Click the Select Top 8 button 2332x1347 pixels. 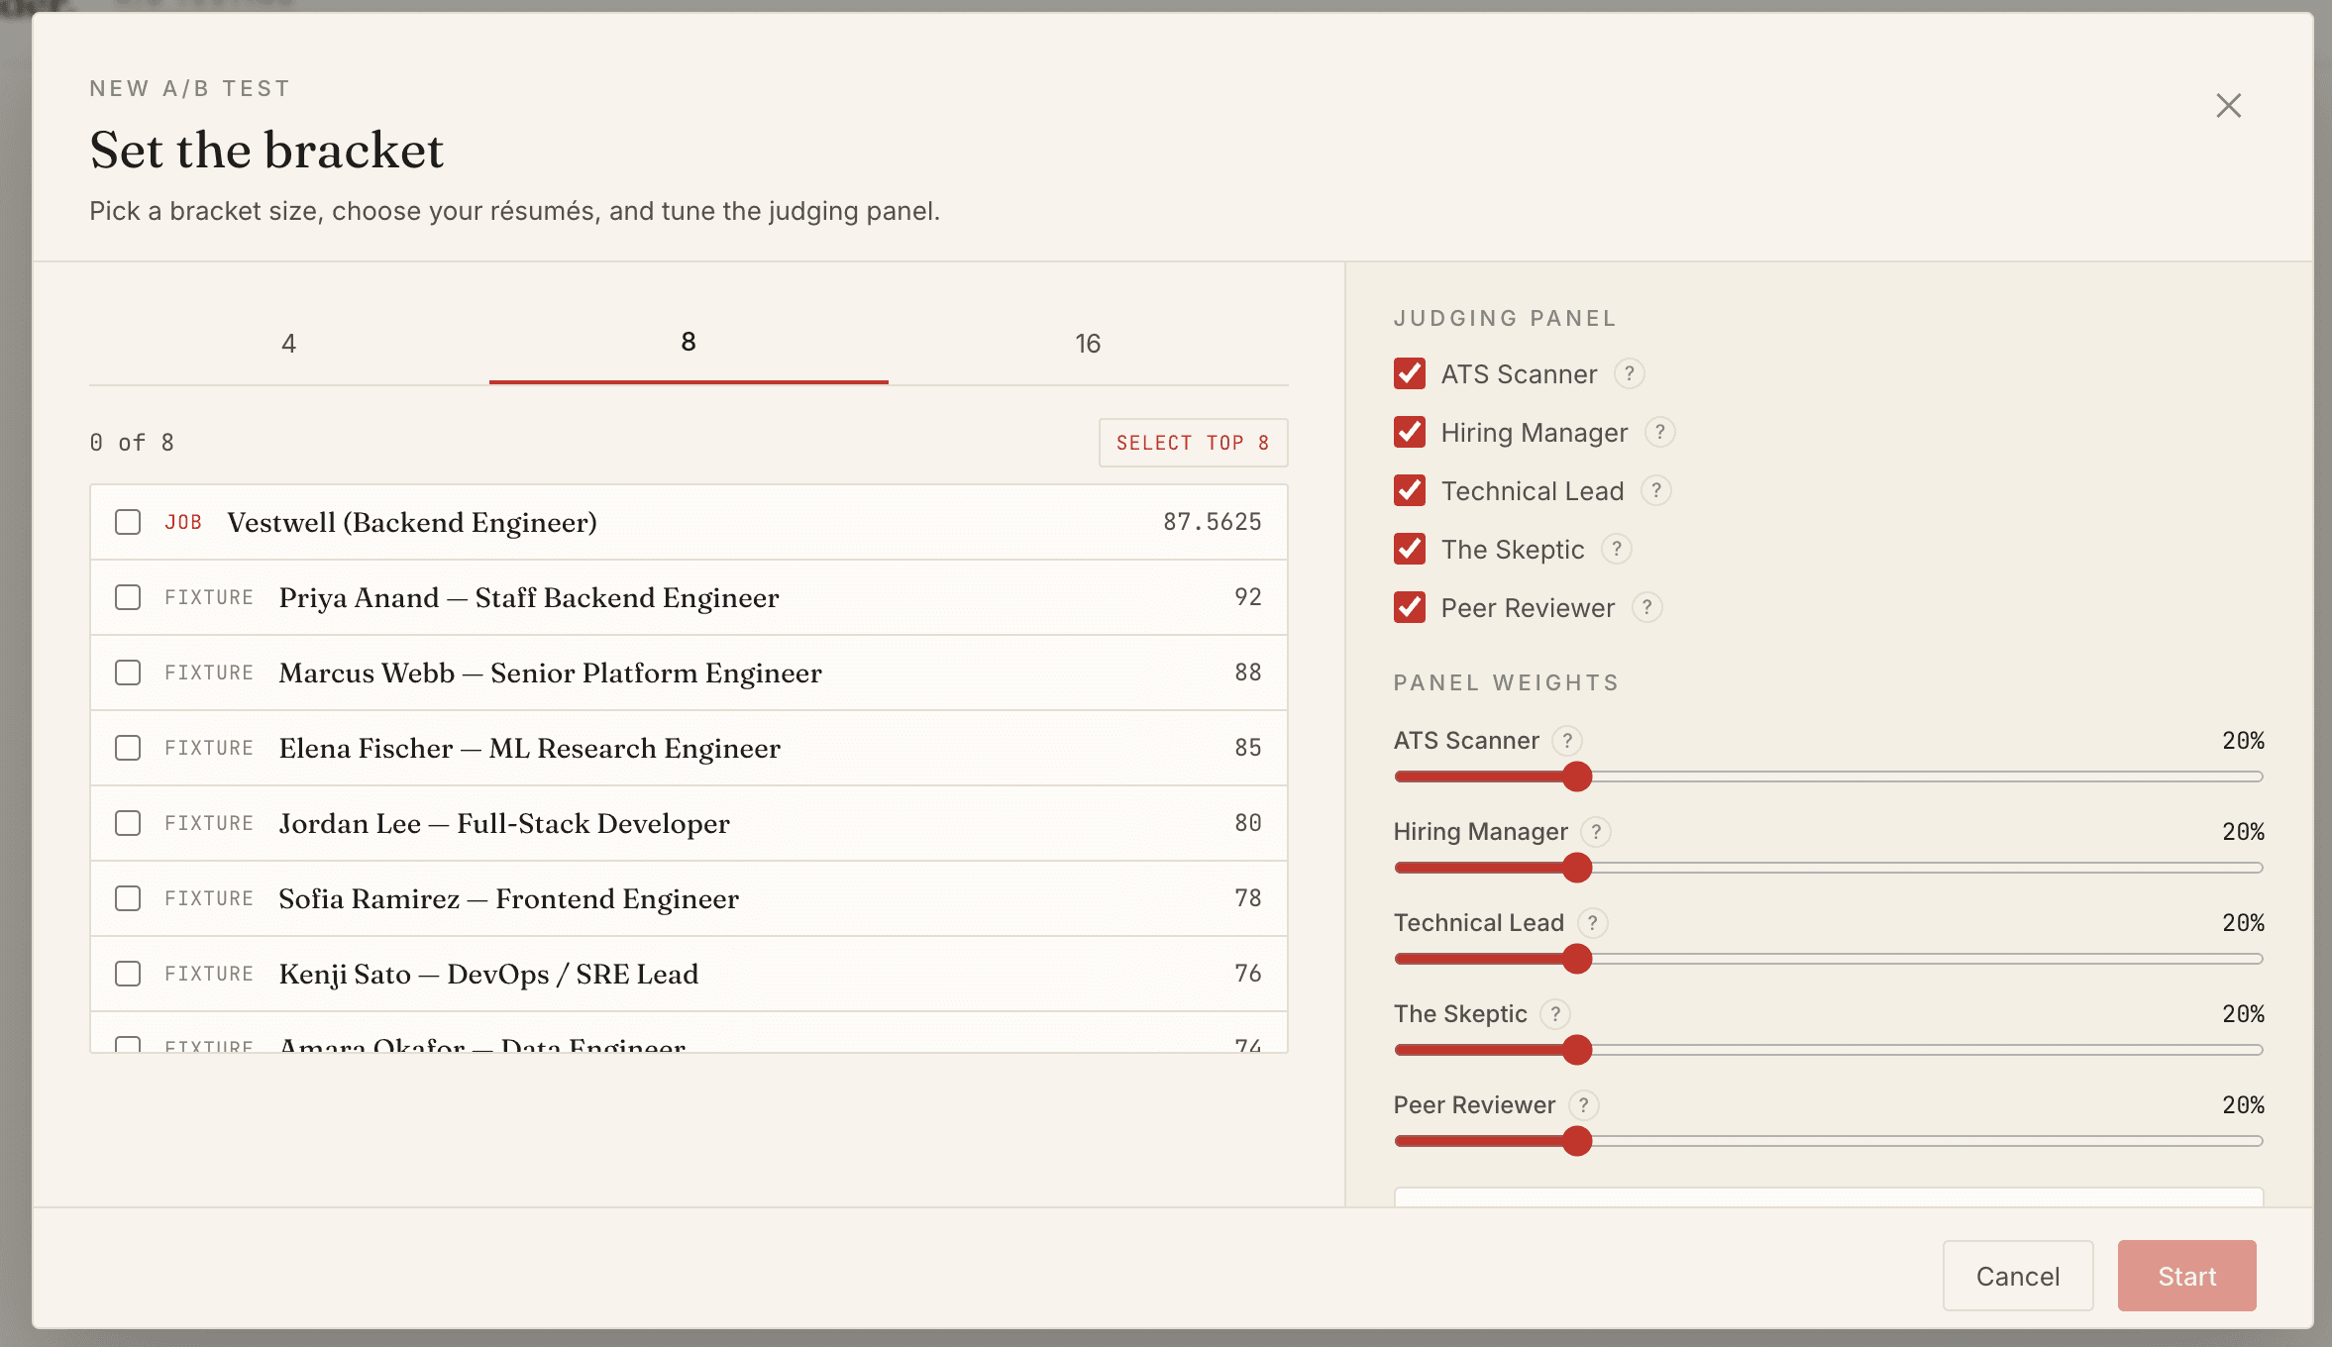(1193, 443)
